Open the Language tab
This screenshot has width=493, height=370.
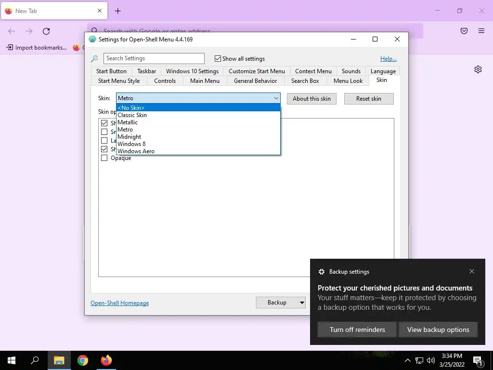click(x=383, y=71)
